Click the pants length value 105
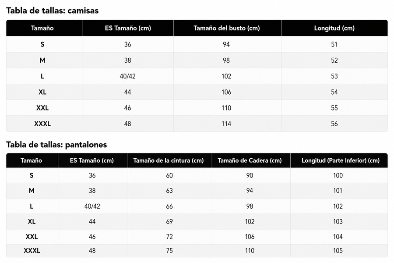 pos(338,251)
